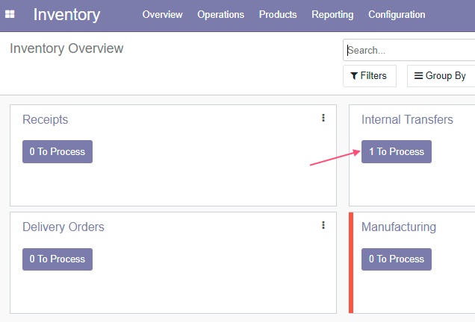Open the Reporting menu
This screenshot has height=322, width=475.
point(332,14)
